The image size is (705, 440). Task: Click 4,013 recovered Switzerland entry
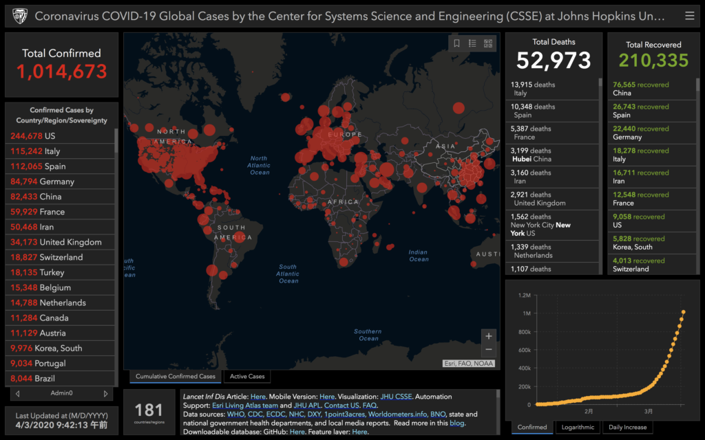[x=651, y=265]
